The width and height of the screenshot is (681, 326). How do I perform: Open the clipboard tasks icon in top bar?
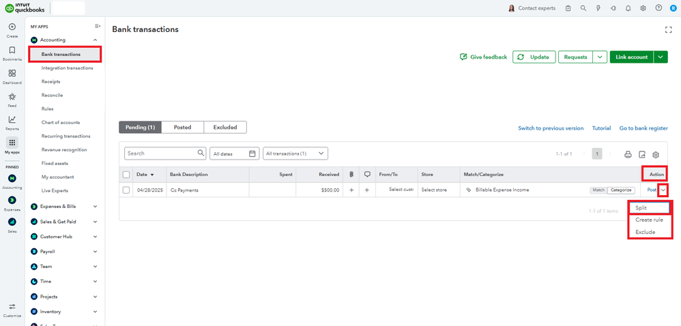point(568,8)
